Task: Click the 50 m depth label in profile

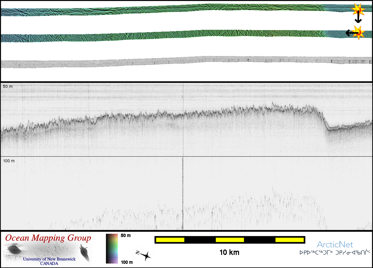Action: pyautogui.click(x=8, y=86)
